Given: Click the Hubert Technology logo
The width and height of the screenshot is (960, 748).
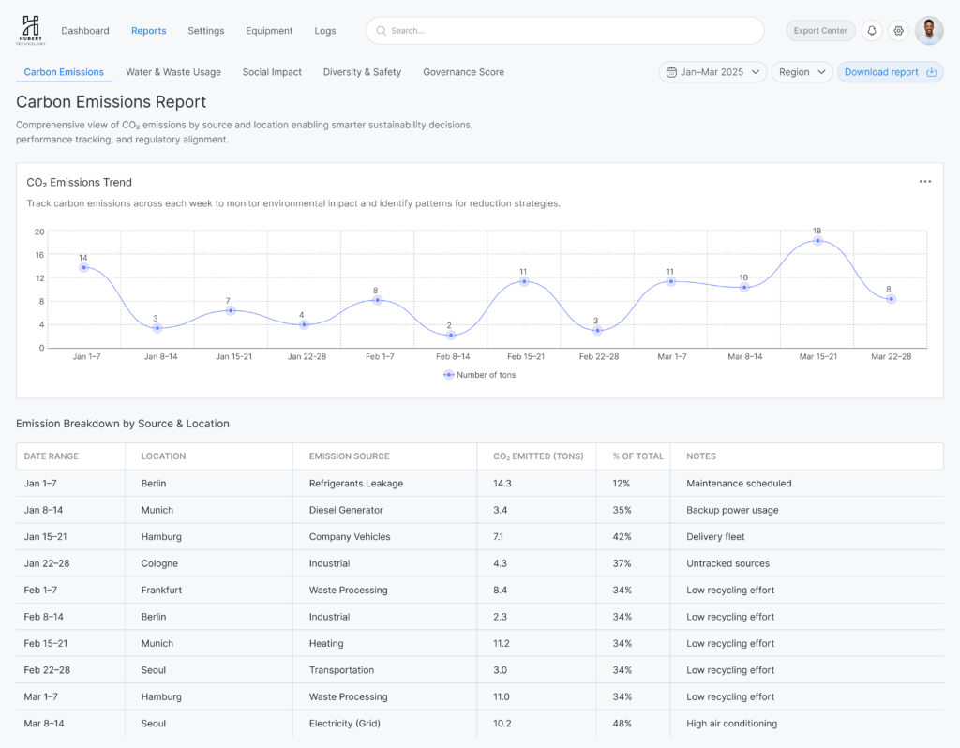Looking at the screenshot, I should tap(31, 30).
